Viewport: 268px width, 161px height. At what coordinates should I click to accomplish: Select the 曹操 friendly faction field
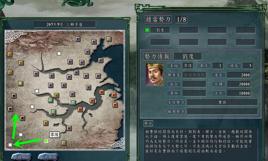pos(222,102)
